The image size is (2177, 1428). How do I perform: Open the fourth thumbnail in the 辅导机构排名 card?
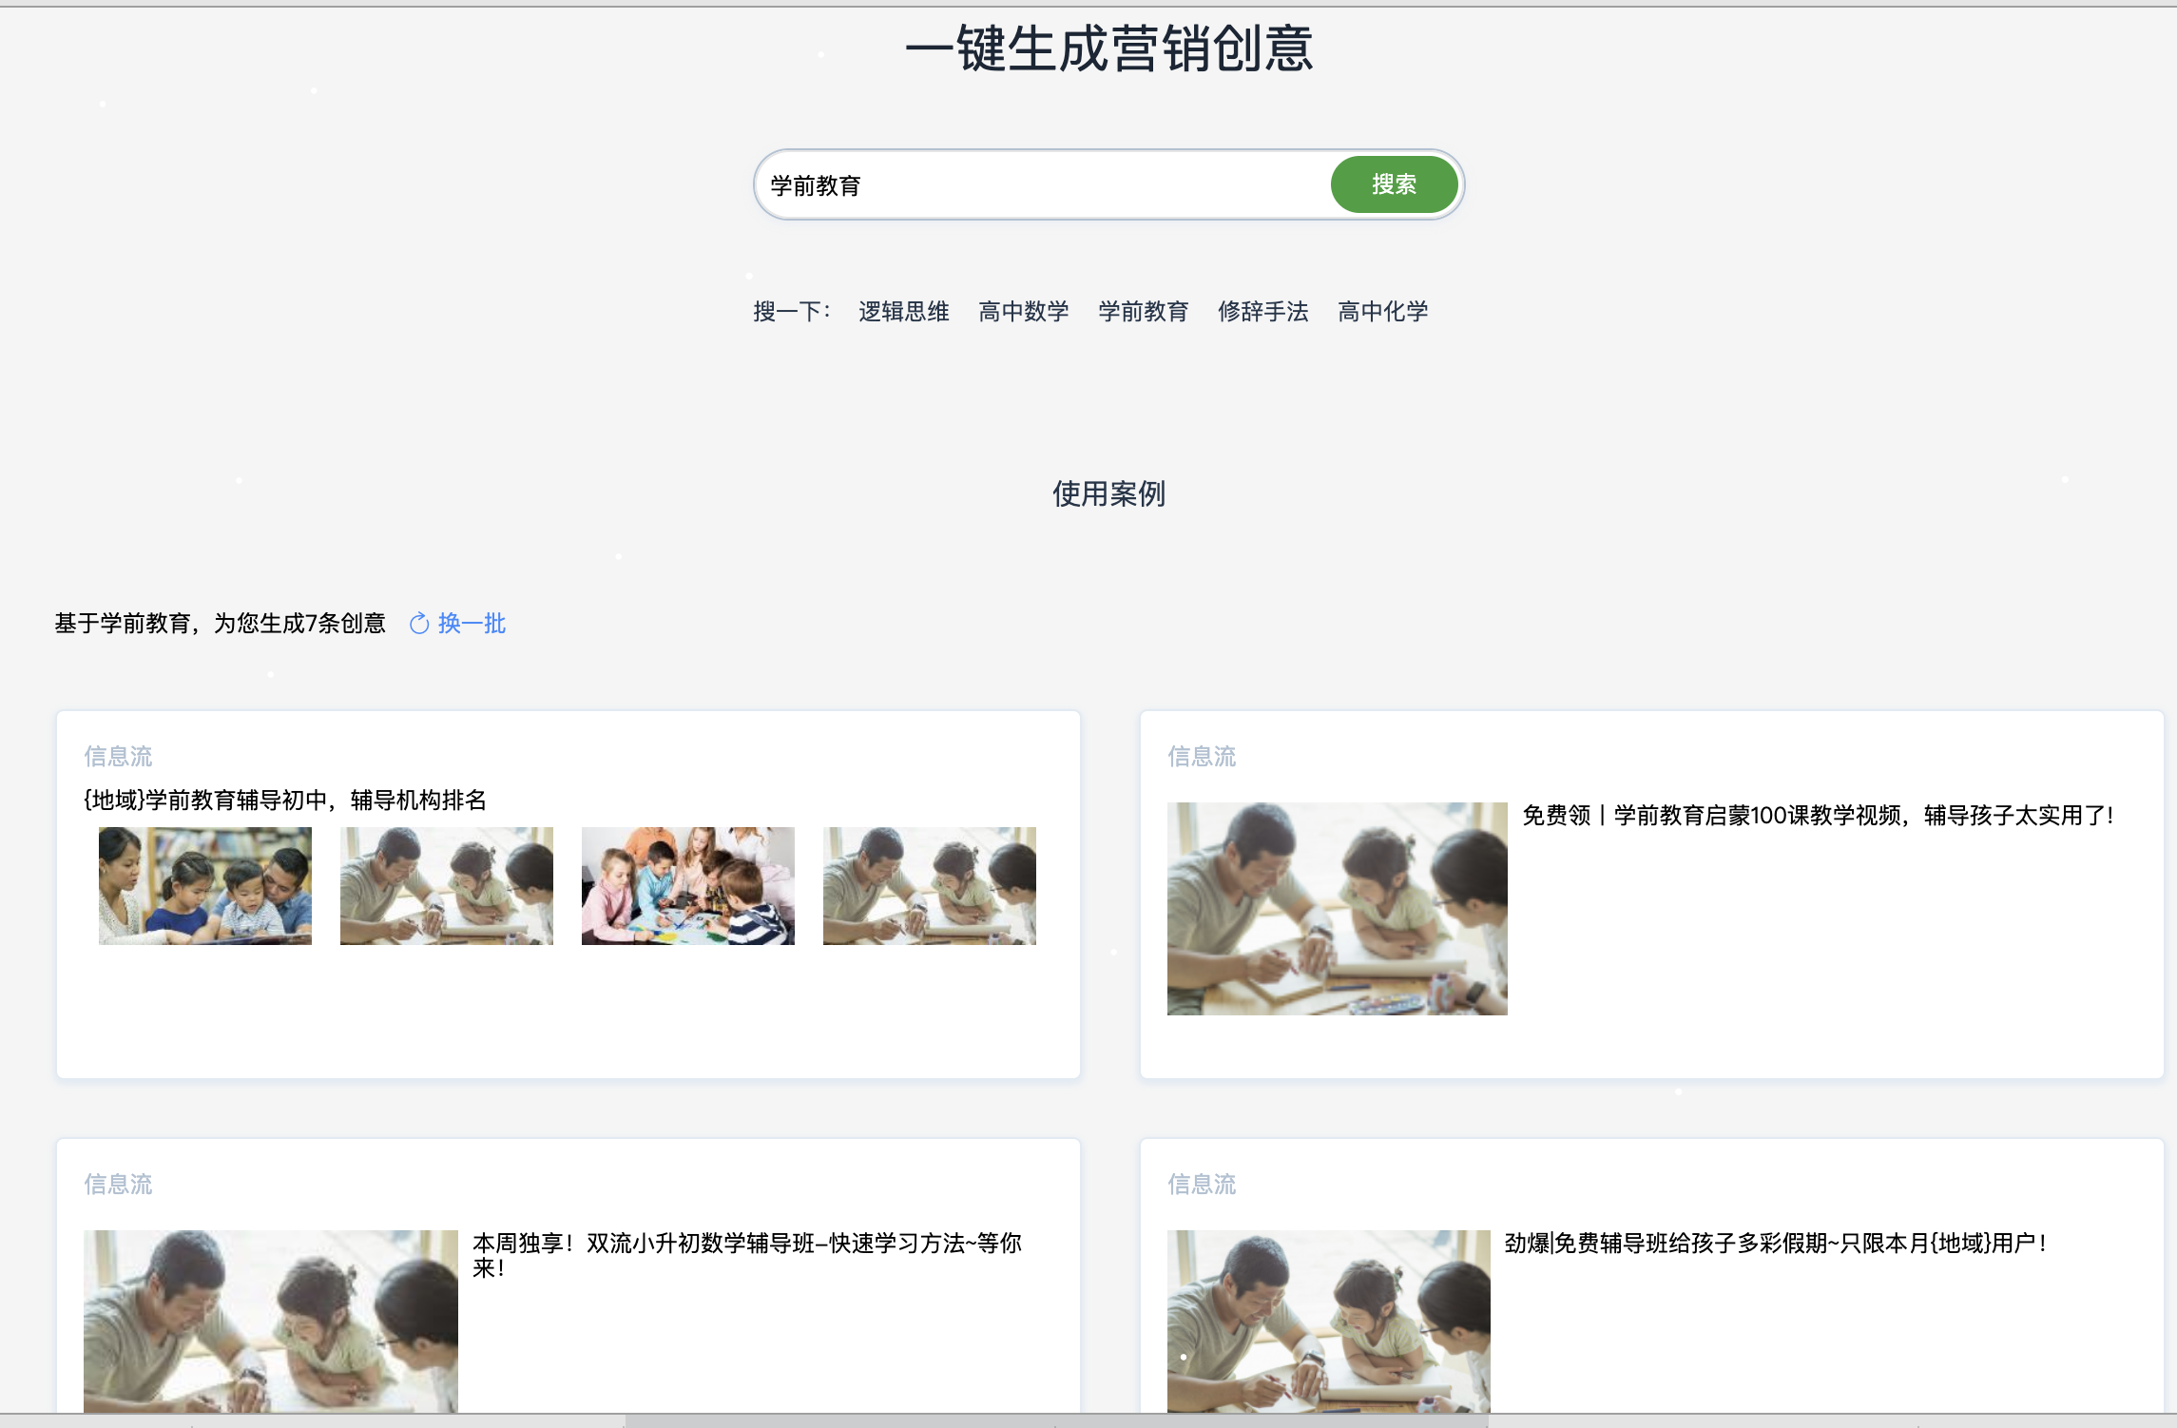pos(930,885)
